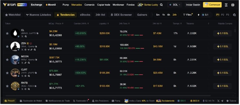Image resolution: width=240 pixels, height=105 pixels.
Task: Sort by Cambio 24h% column
Action: tap(81, 24)
